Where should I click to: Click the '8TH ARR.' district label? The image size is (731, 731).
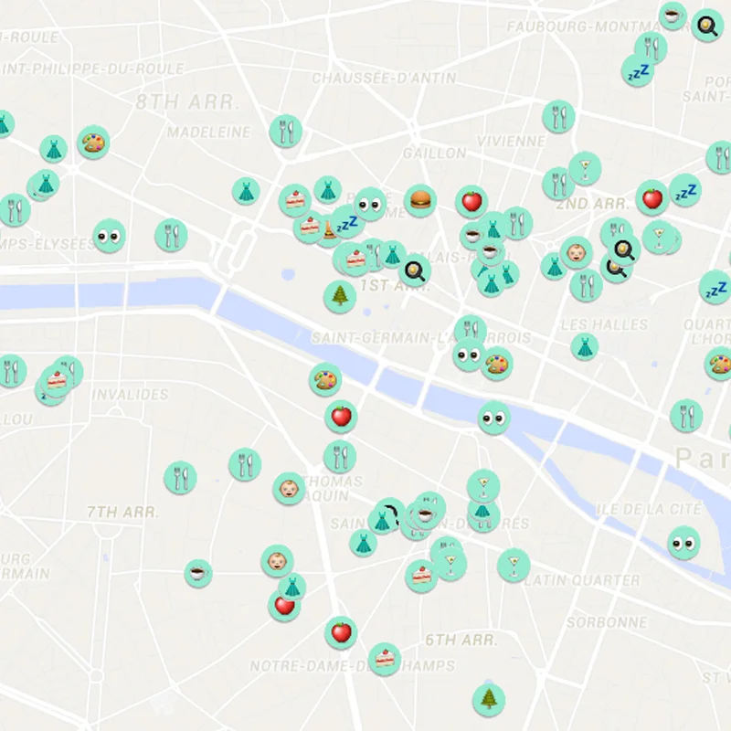[x=187, y=101]
